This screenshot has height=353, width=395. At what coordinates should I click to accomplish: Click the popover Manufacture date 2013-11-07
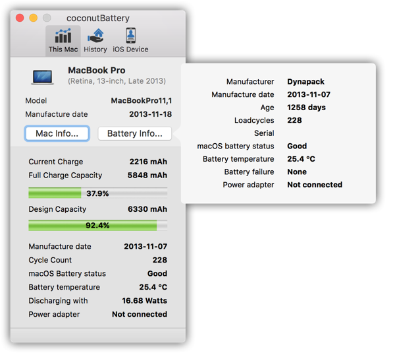pos(309,94)
